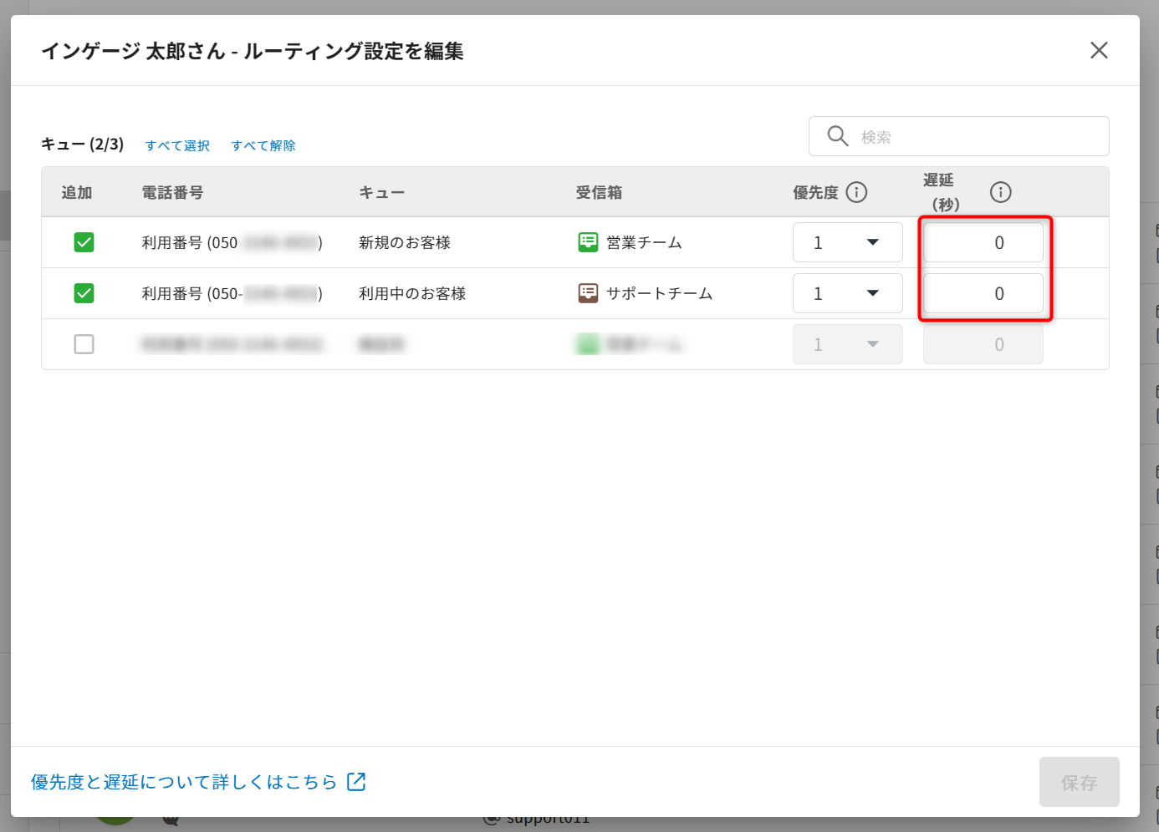The height and width of the screenshot is (832, 1159).
Task: Open priority dropdown for 新規のお客様
Action: point(847,242)
